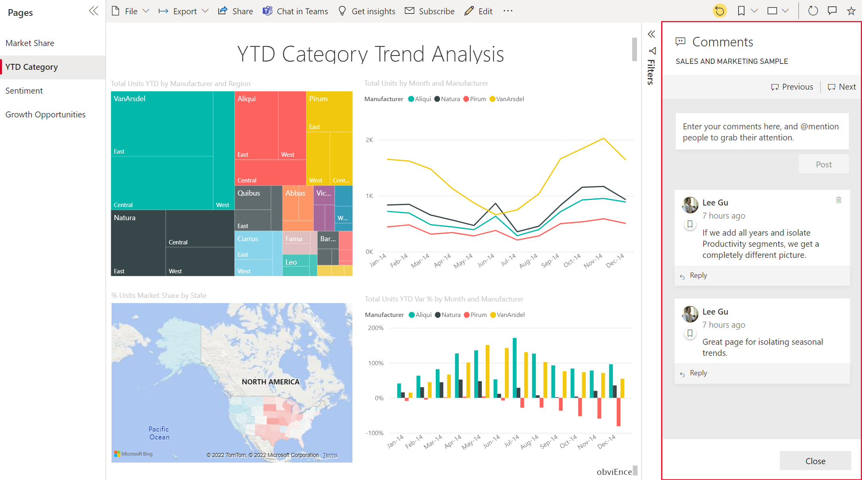This screenshot has width=862, height=480.
Task: Click the overflow menu ellipsis
Action: (508, 11)
